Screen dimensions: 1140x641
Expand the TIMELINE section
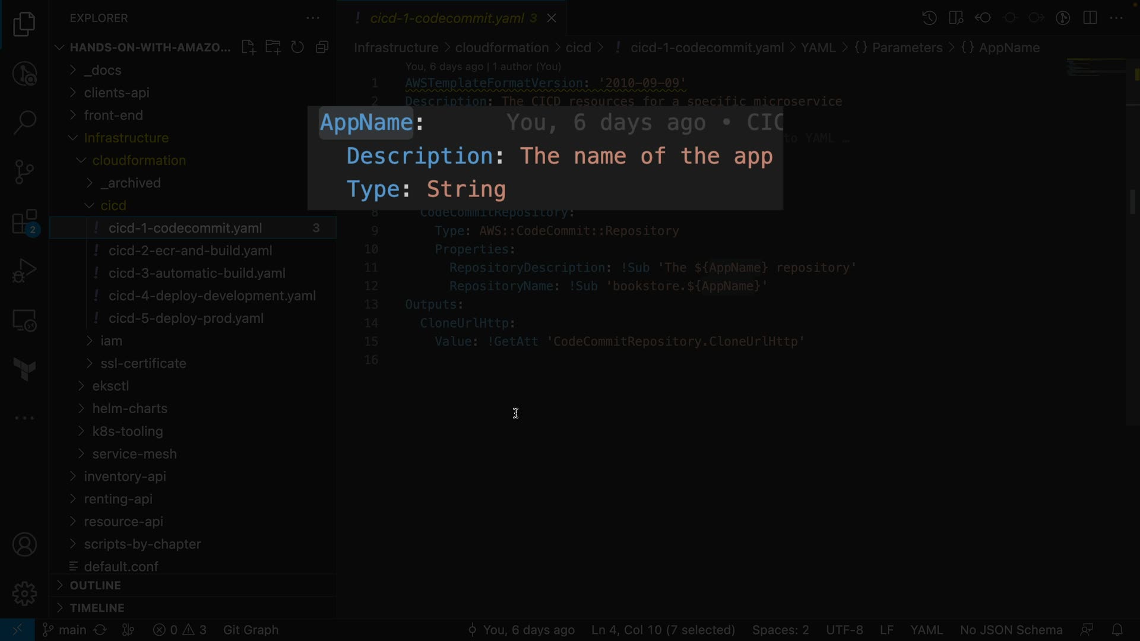pos(97,608)
